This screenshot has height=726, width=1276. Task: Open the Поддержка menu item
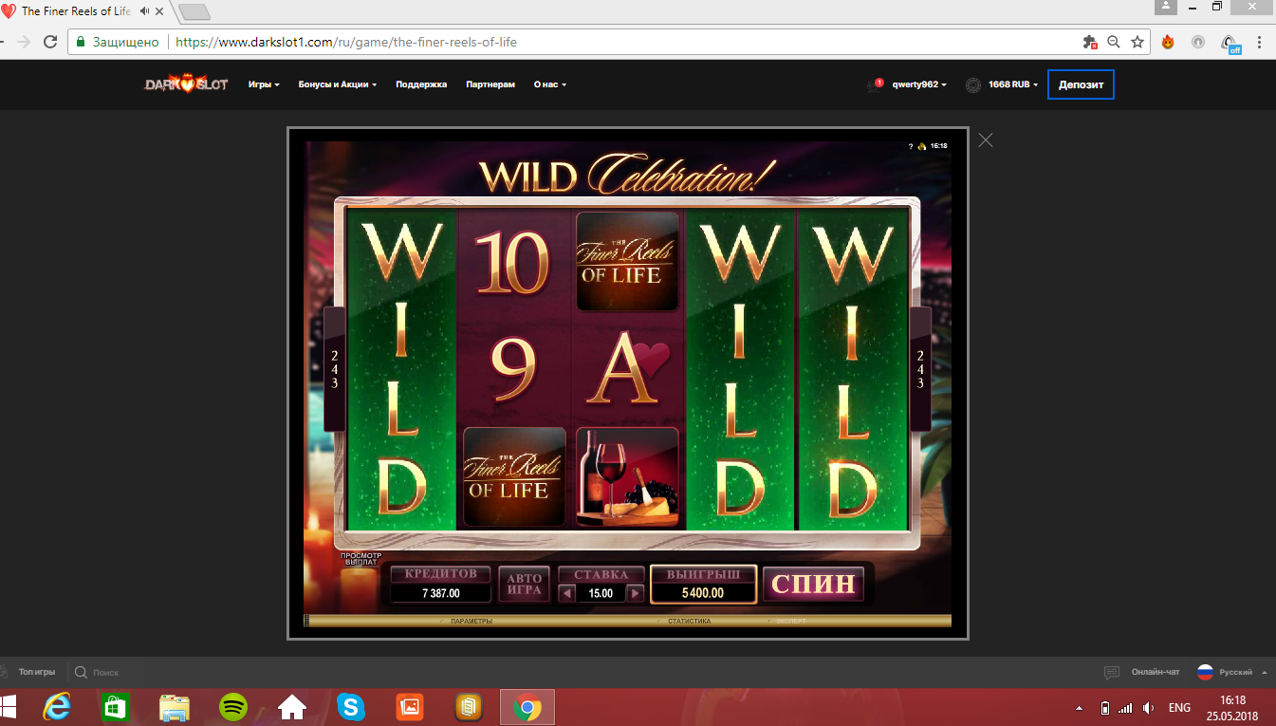pyautogui.click(x=421, y=84)
